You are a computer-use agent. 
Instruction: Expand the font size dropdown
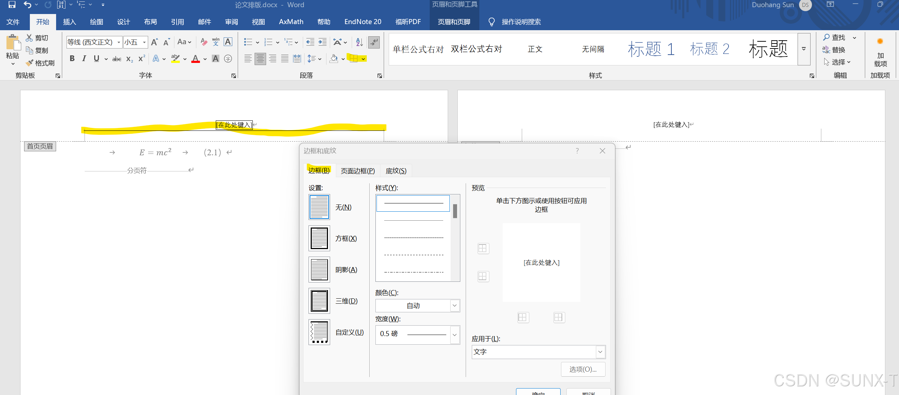[x=144, y=42]
